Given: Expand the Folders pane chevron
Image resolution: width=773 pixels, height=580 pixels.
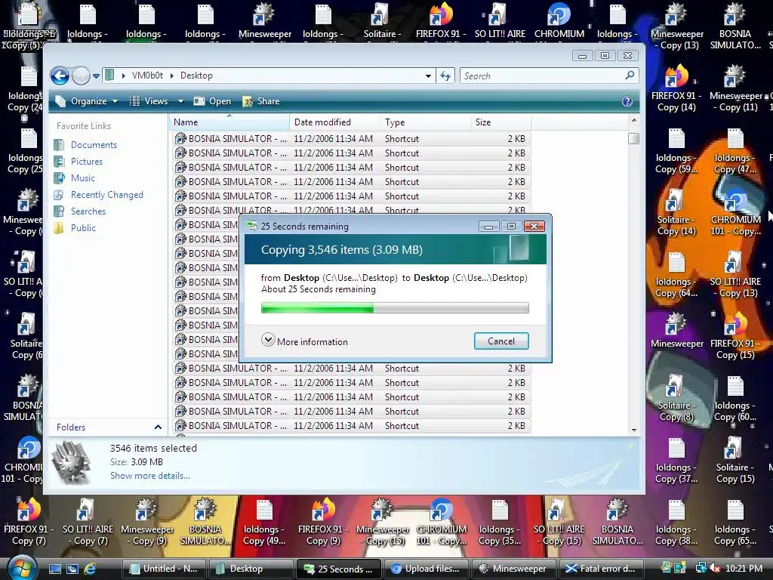Looking at the screenshot, I should [158, 427].
